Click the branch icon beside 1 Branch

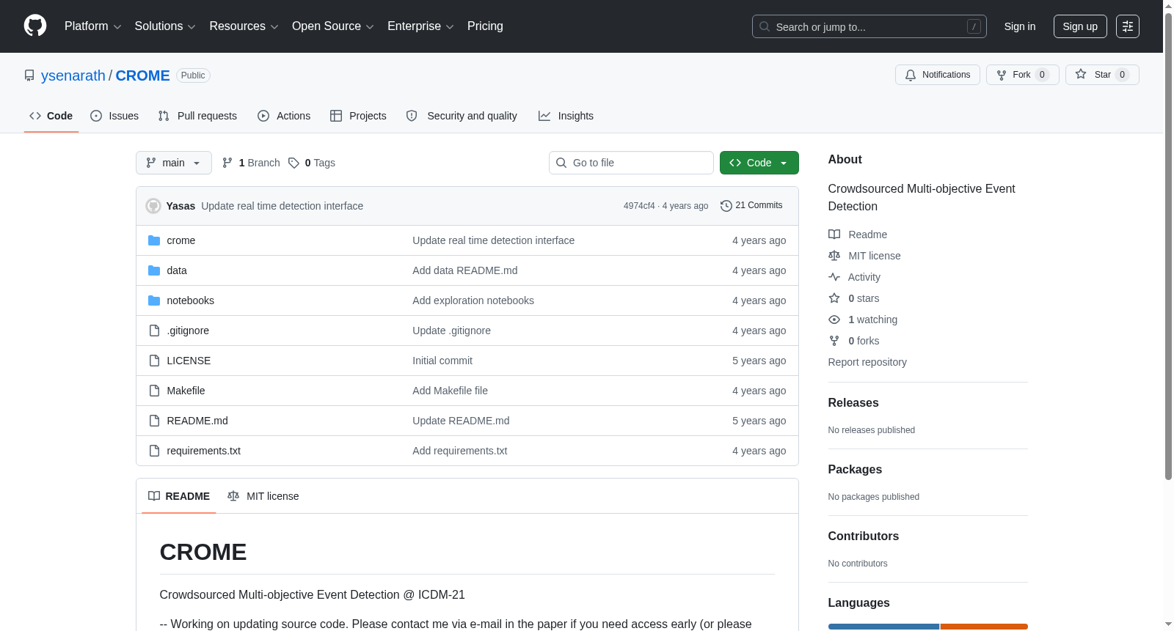pos(227,163)
